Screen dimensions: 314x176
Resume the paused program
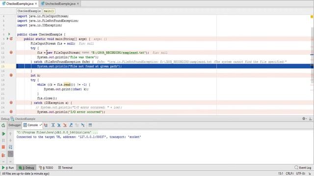pyautogui.click(x=3, y=133)
